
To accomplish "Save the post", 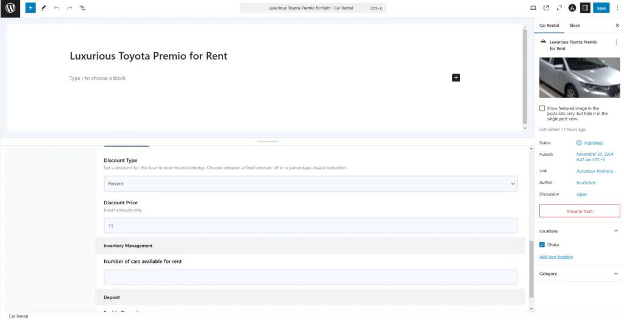I will [x=601, y=8].
